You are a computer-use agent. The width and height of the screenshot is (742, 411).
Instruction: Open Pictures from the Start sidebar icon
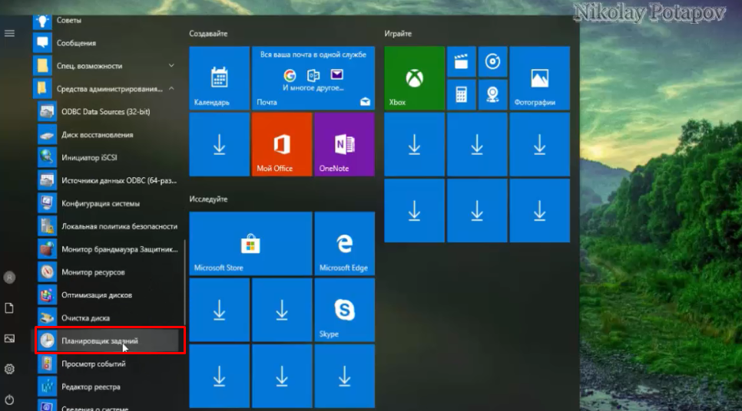(9, 339)
